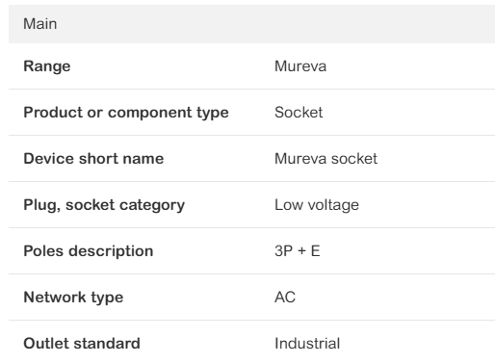Click the AC network value
495x363 pixels.
pos(285,298)
